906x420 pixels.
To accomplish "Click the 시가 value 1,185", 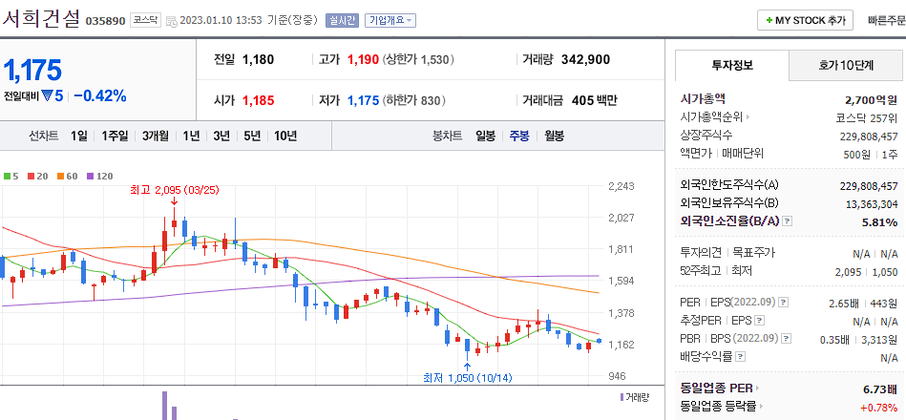I will click(258, 100).
